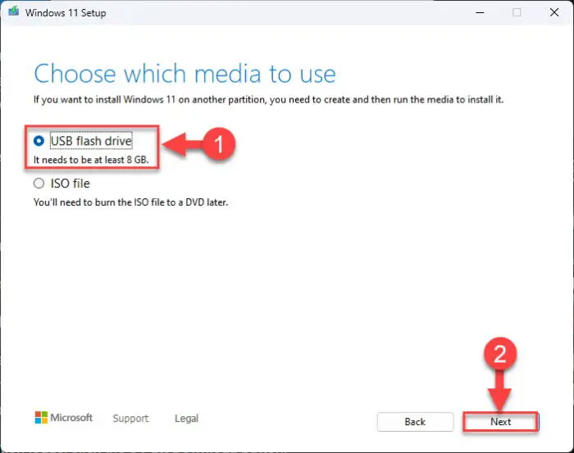Click the Windows 11 Setup title icon
Image resolution: width=574 pixels, height=453 pixels.
(14, 11)
